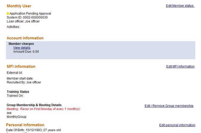Click Edit / Remove Group membership link
201x133 pixels.
point(169,106)
